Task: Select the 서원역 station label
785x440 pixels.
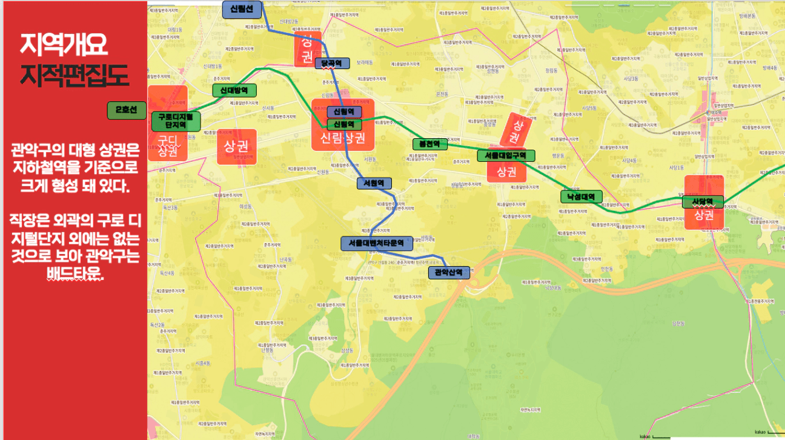Action: (374, 183)
